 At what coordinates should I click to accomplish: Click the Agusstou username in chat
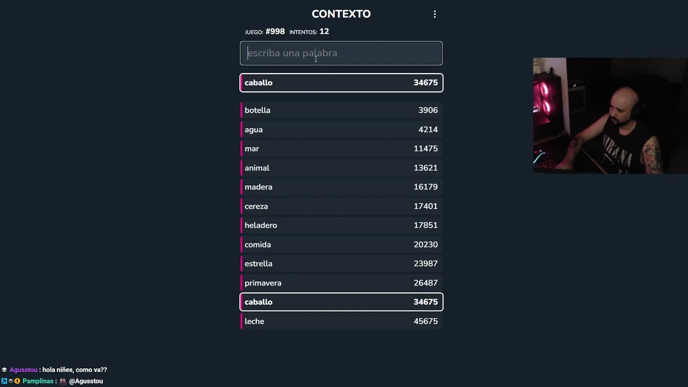24,370
